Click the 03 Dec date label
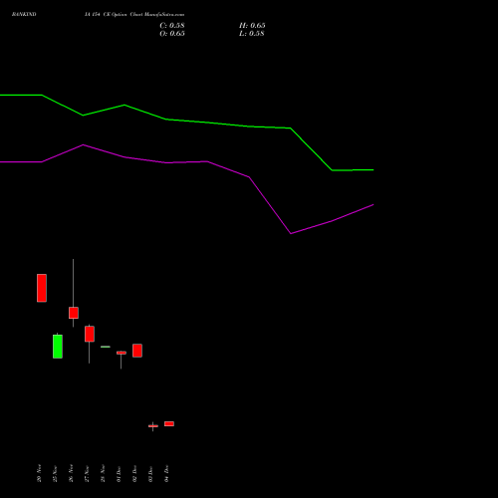This screenshot has height=498, width=498. point(150,473)
